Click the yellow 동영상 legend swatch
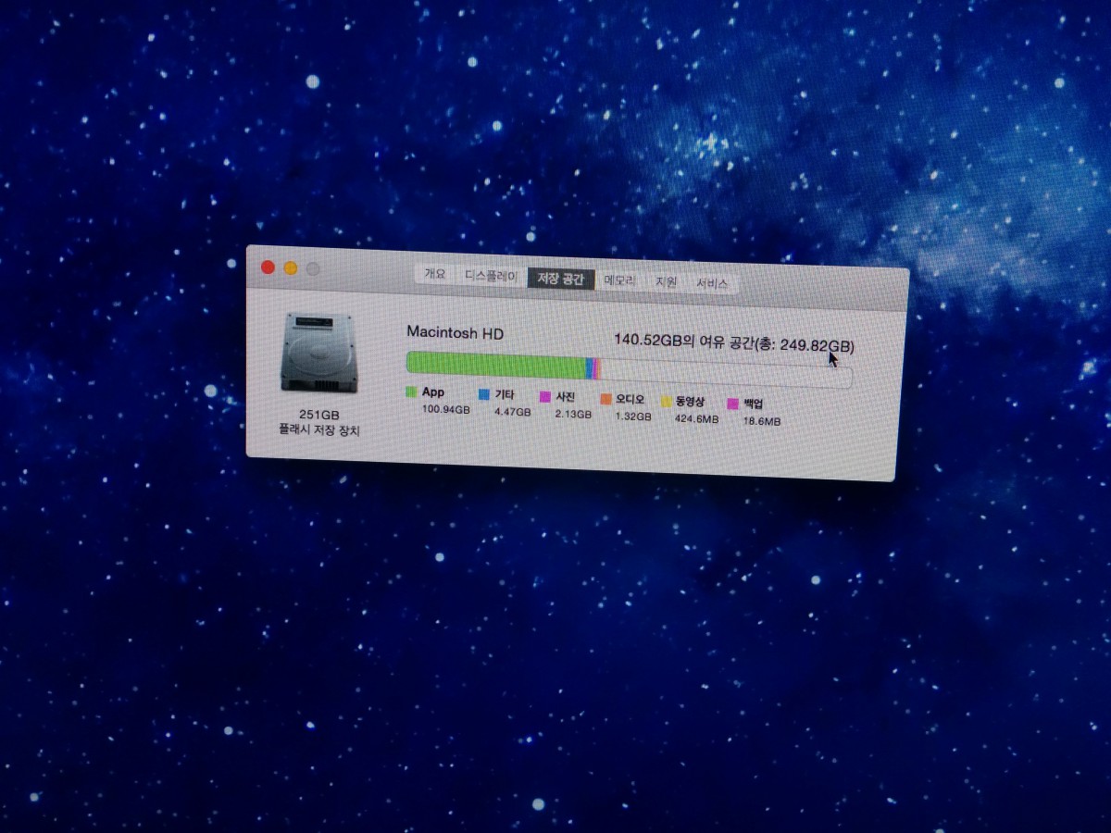This screenshot has height=833, width=1111. (x=666, y=402)
